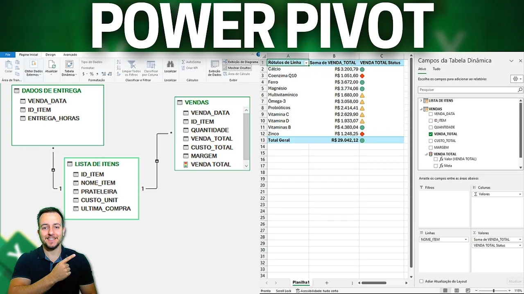Click zoom in plus in status bar
This screenshot has width=524, height=294.
click(509, 291)
